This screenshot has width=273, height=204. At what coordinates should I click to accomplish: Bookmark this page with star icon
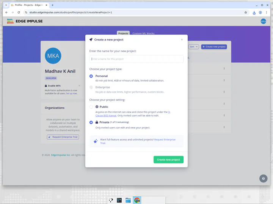pyautogui.click(x=246, y=12)
